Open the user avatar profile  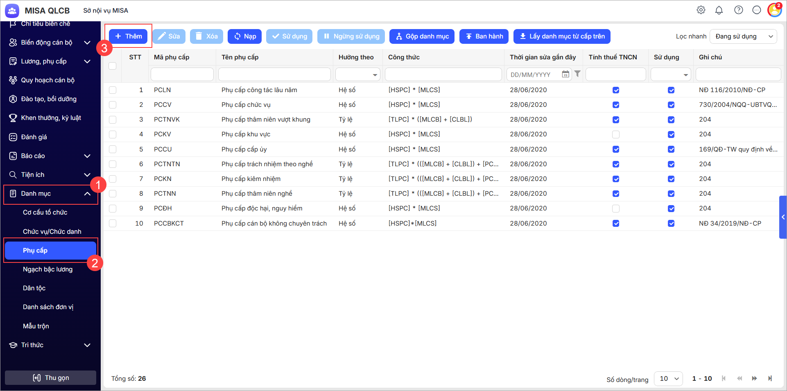coord(774,10)
